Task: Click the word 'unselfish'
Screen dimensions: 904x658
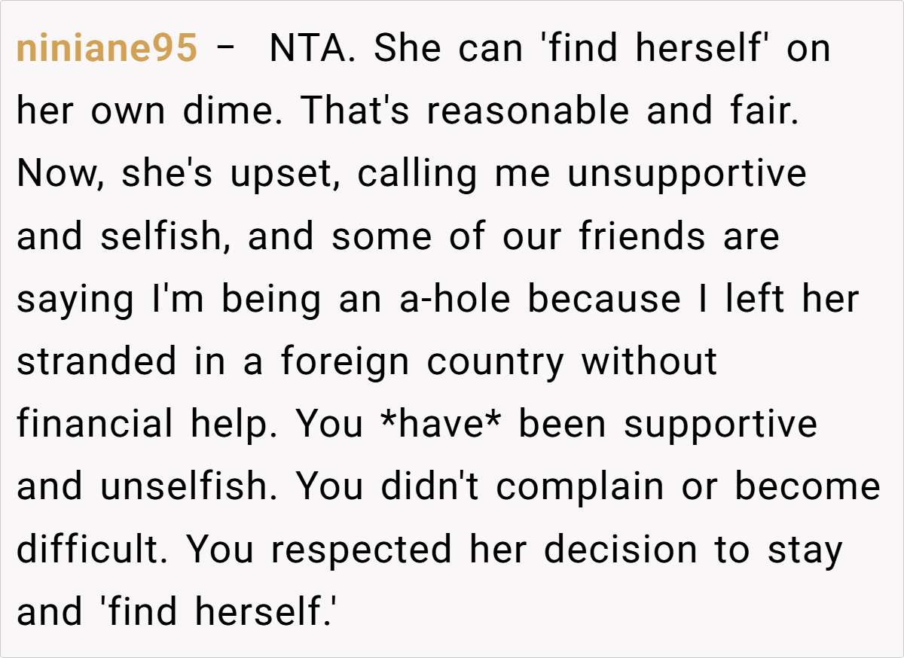Action: (191, 486)
